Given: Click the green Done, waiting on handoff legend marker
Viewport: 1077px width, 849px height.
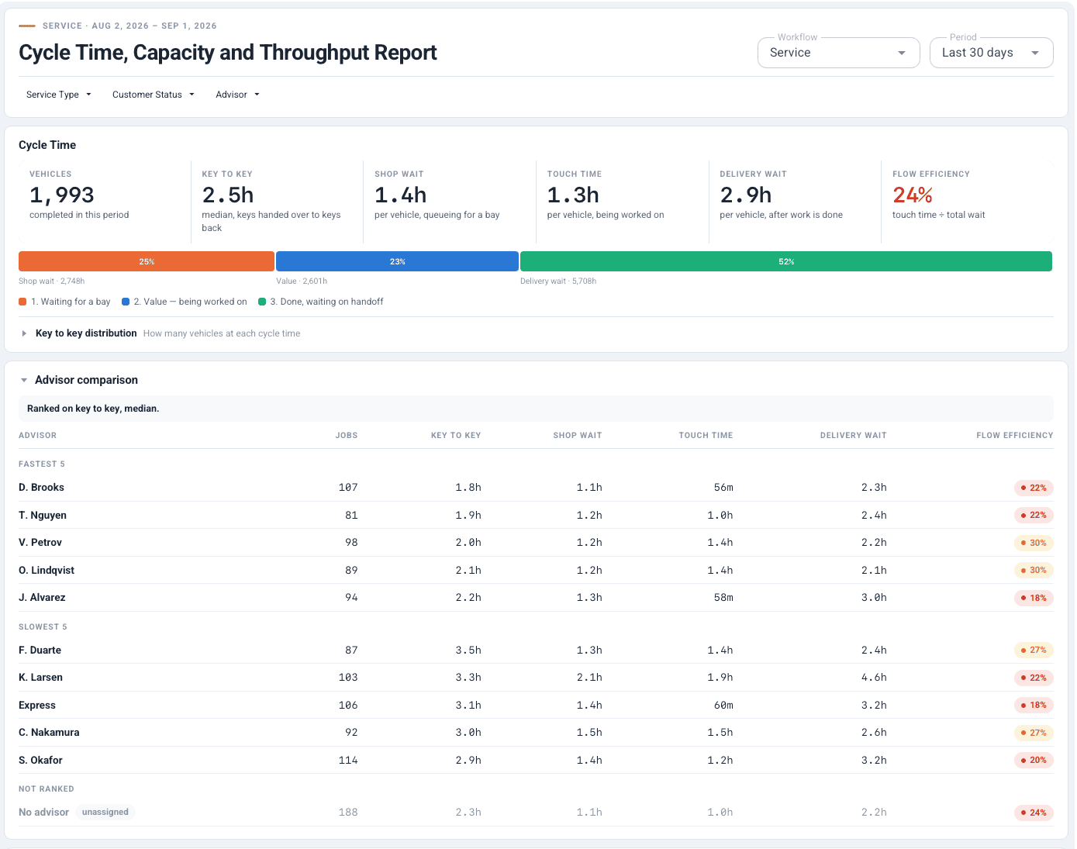Looking at the screenshot, I should [x=262, y=302].
